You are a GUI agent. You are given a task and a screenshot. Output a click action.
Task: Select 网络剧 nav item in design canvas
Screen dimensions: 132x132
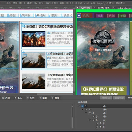pyautogui.click(x=42, y=15)
